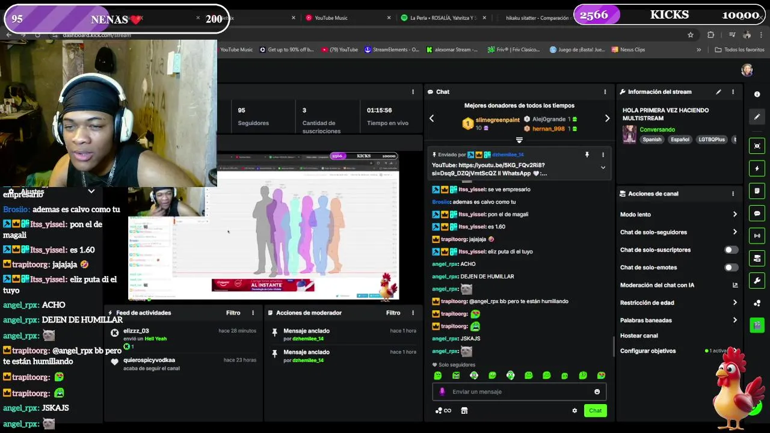Open Kick account avatar menu
The image size is (770, 433).
(x=747, y=70)
